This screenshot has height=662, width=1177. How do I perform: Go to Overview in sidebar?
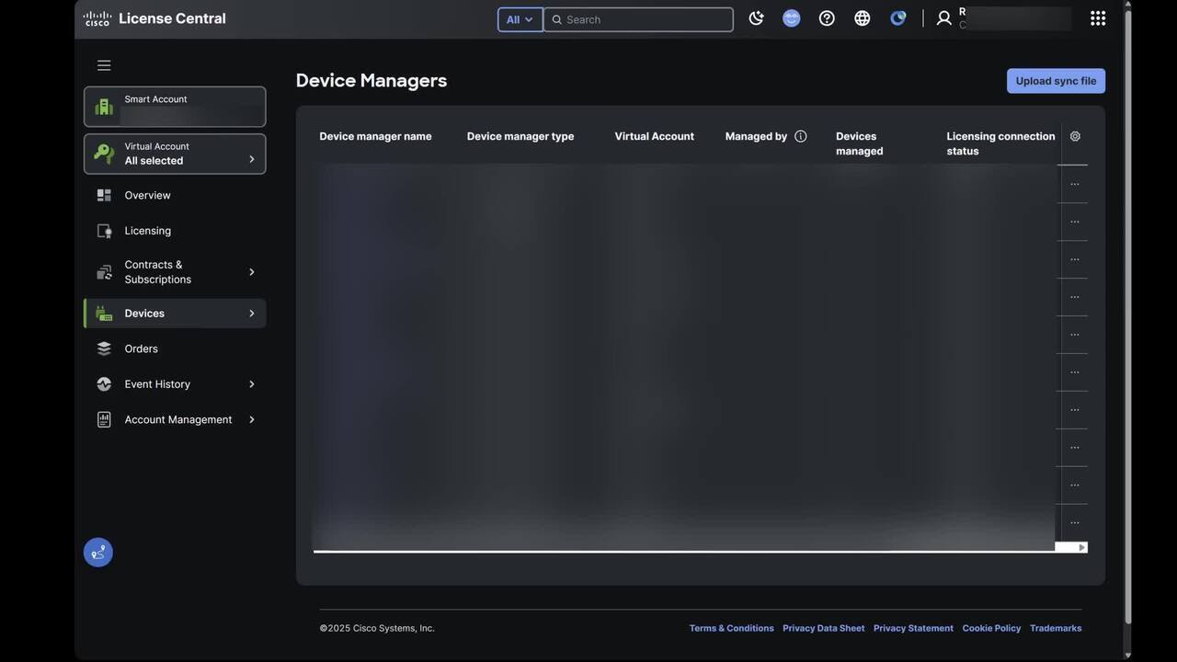click(147, 195)
